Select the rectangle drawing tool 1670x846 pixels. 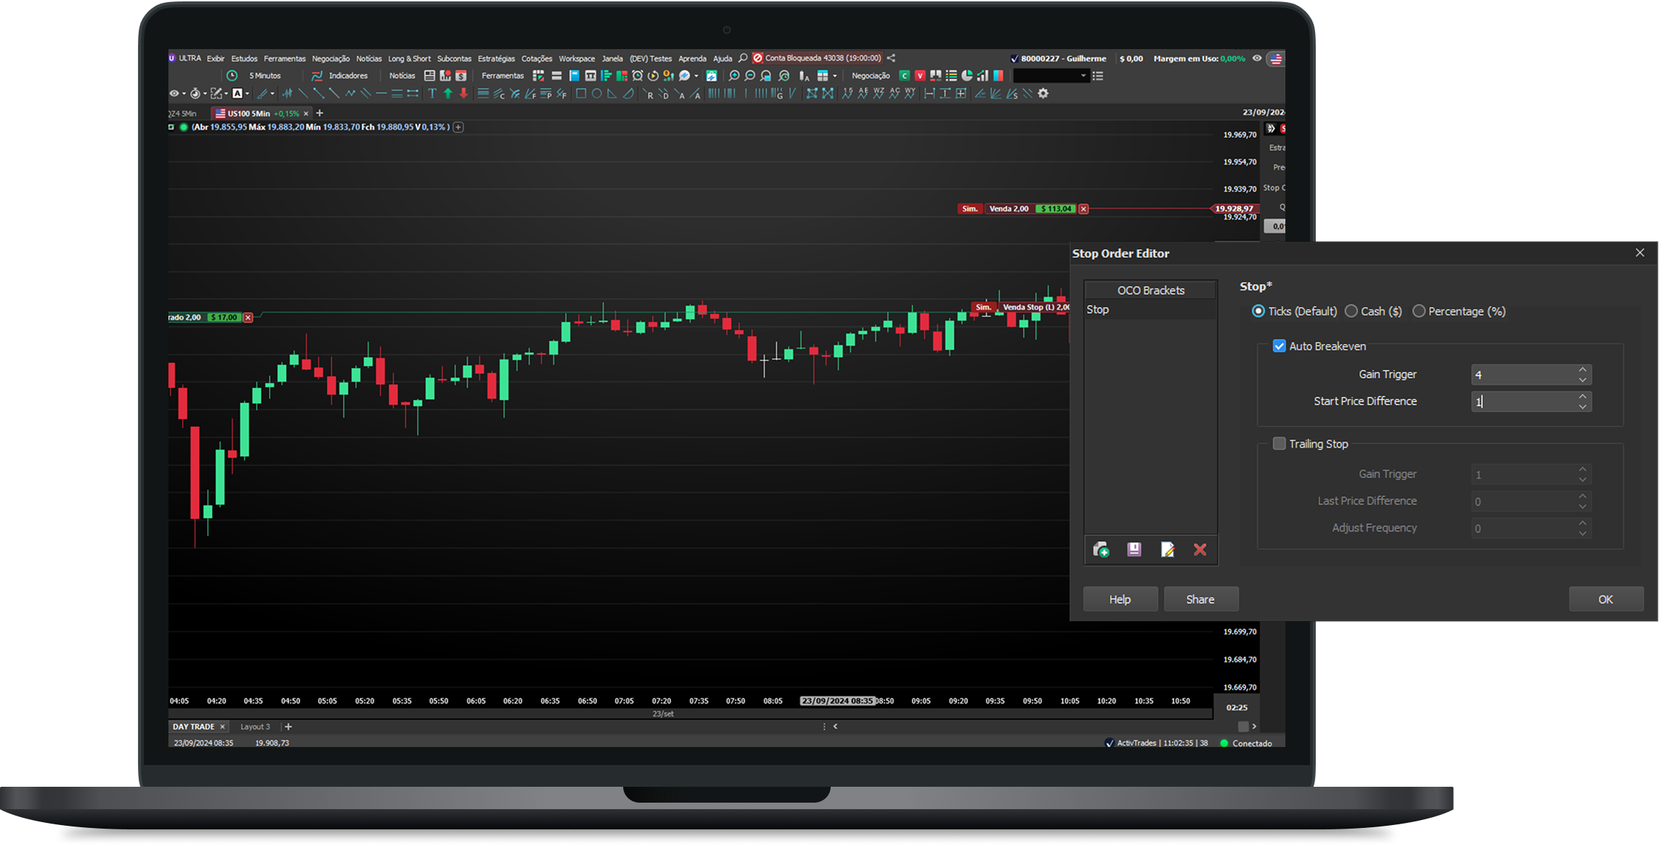click(581, 93)
